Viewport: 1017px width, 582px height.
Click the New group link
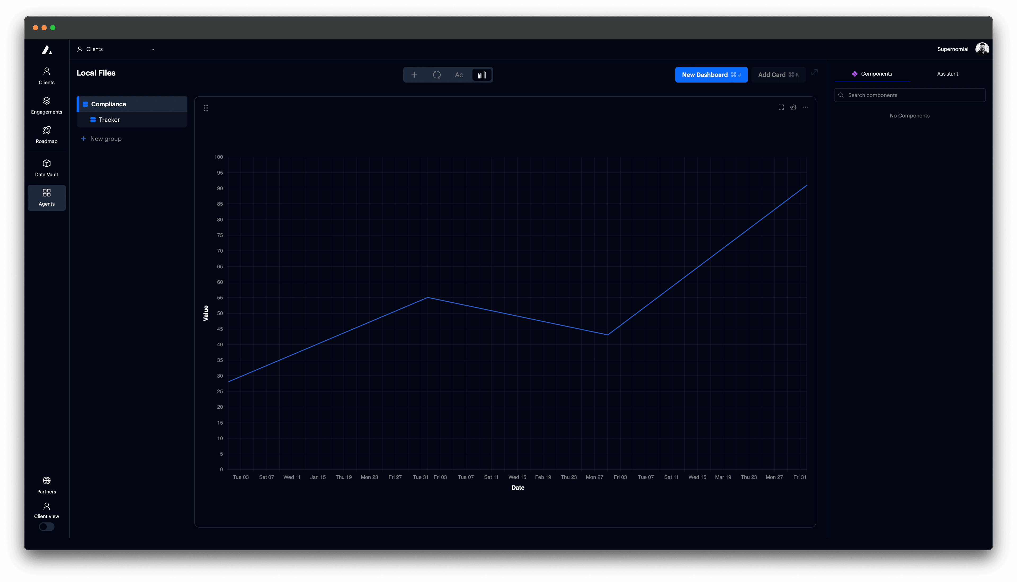coord(106,139)
